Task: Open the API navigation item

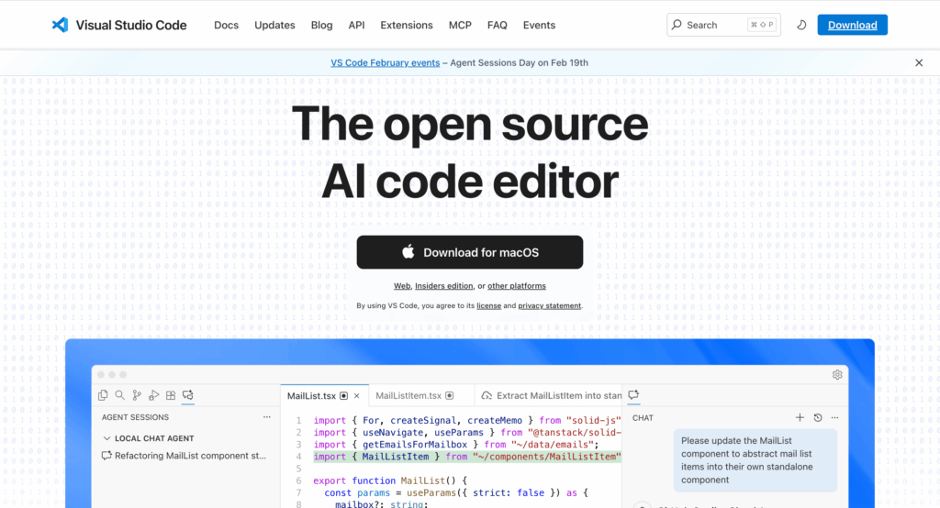Action: pos(356,25)
